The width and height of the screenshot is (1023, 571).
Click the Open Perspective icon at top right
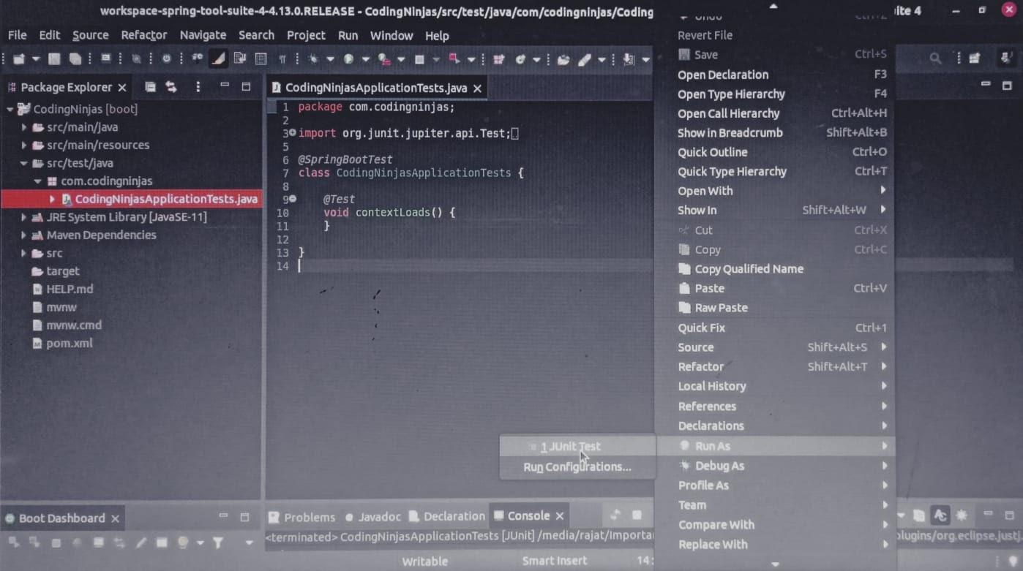975,59
